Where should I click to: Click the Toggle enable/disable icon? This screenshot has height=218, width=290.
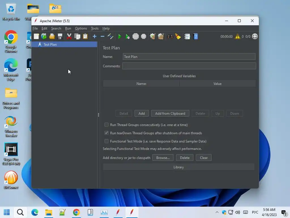[110, 36]
